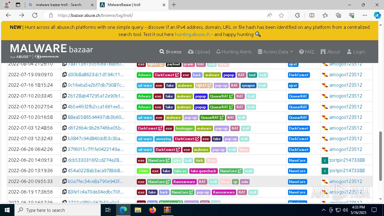The height and width of the screenshot is (216, 384).
Task: Copy hash icon for 0c16eba5e2bf7db79087c
Action: pyautogui.click(x=64, y=85)
